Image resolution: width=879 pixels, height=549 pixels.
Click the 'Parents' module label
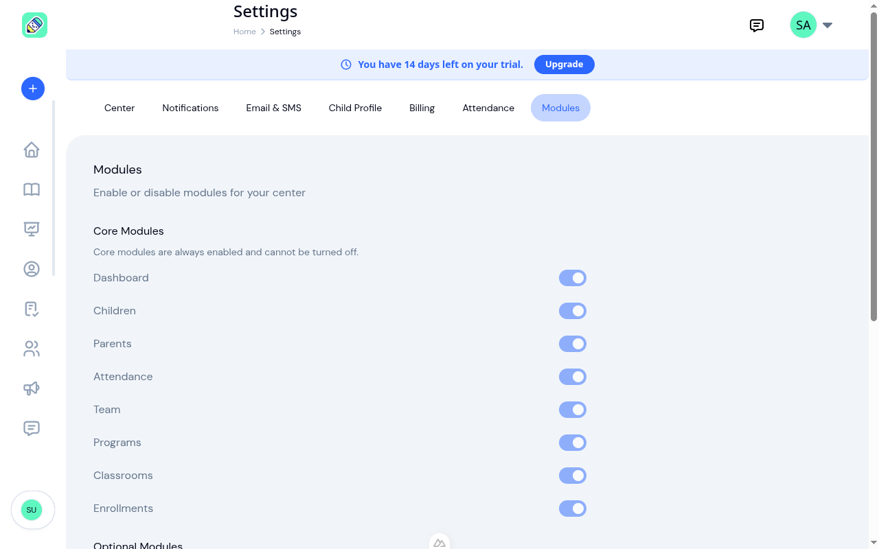click(113, 344)
